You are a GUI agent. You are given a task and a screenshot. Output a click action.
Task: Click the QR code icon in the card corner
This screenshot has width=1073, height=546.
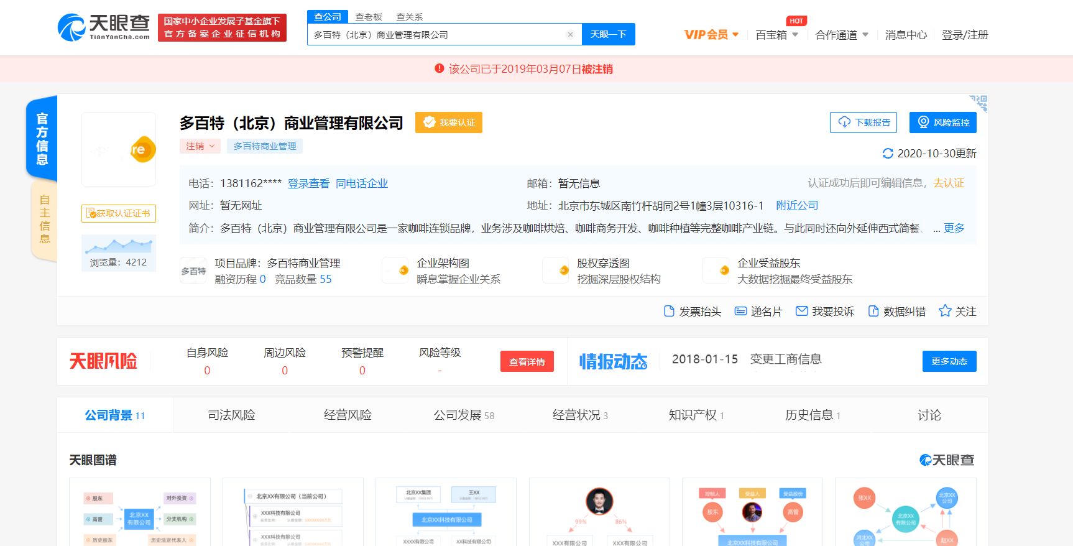(x=979, y=103)
